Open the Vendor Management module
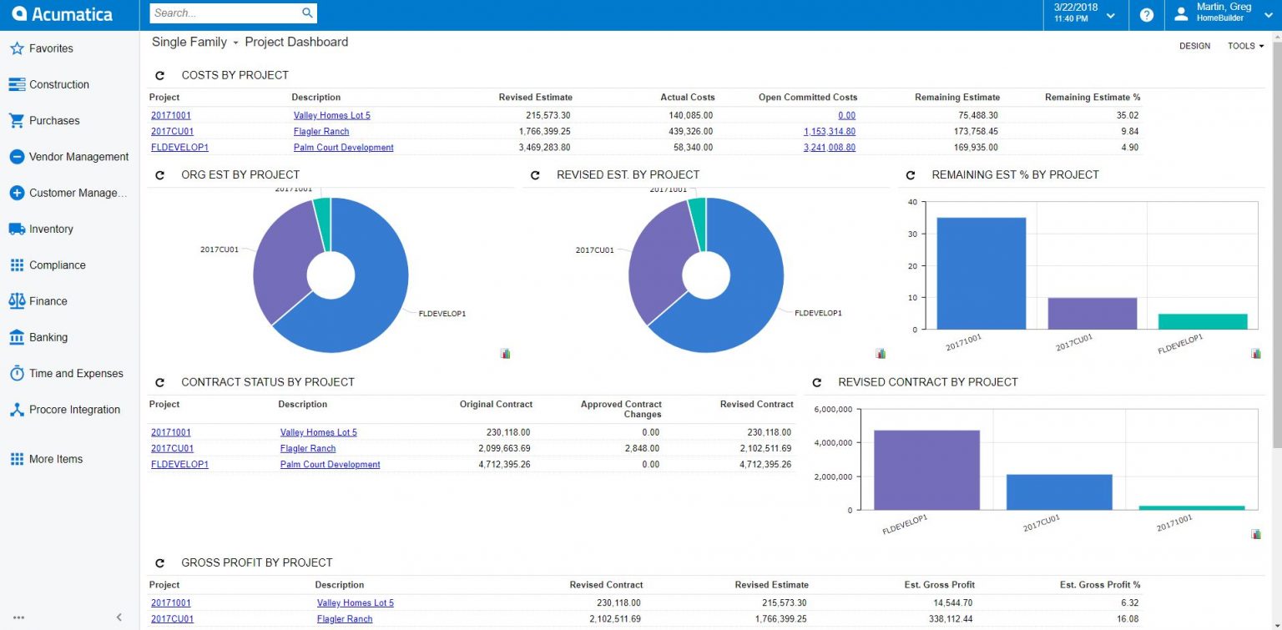This screenshot has width=1282, height=630. [x=73, y=156]
